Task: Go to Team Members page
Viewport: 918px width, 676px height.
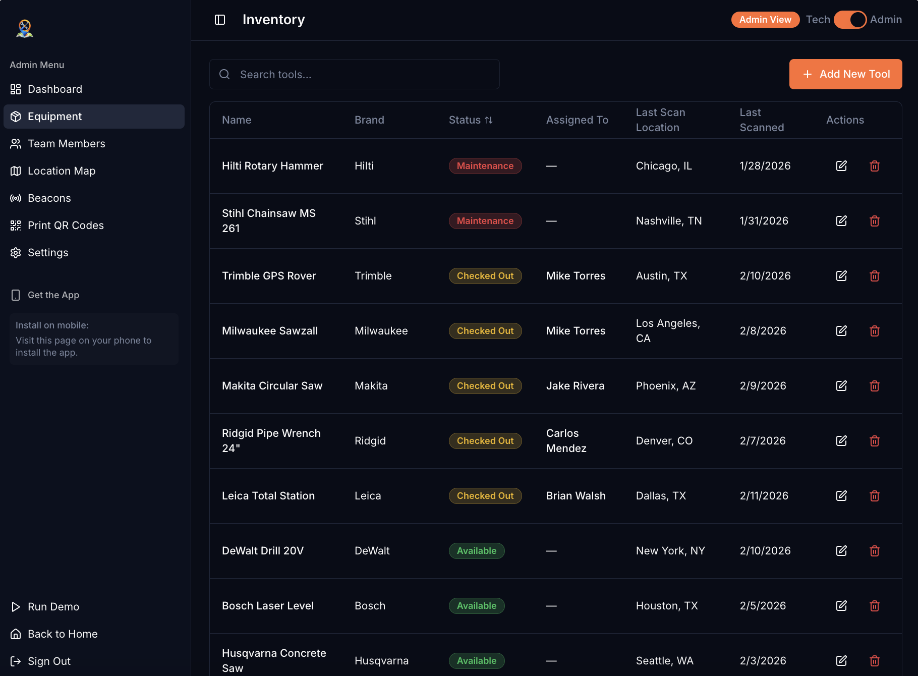Action: point(94,144)
